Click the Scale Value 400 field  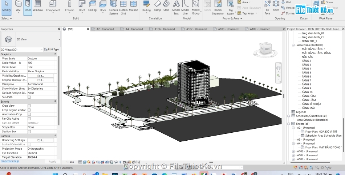(40, 63)
